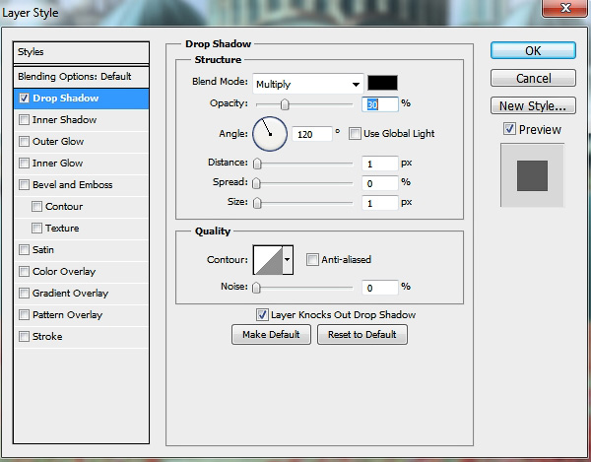Viewport: 591px width, 462px height.
Task: Click the black shadow color swatch
Action: 381,84
